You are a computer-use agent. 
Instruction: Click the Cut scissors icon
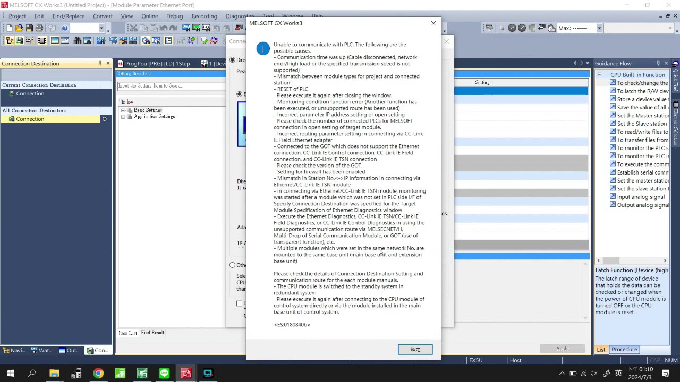click(x=133, y=28)
